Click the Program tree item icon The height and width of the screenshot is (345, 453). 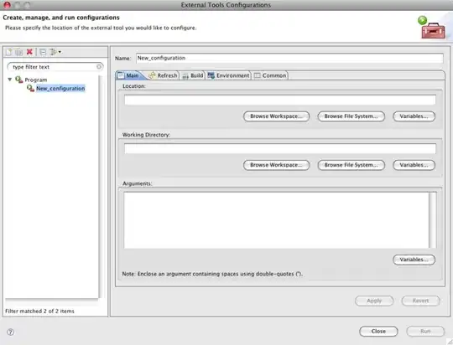(19, 80)
